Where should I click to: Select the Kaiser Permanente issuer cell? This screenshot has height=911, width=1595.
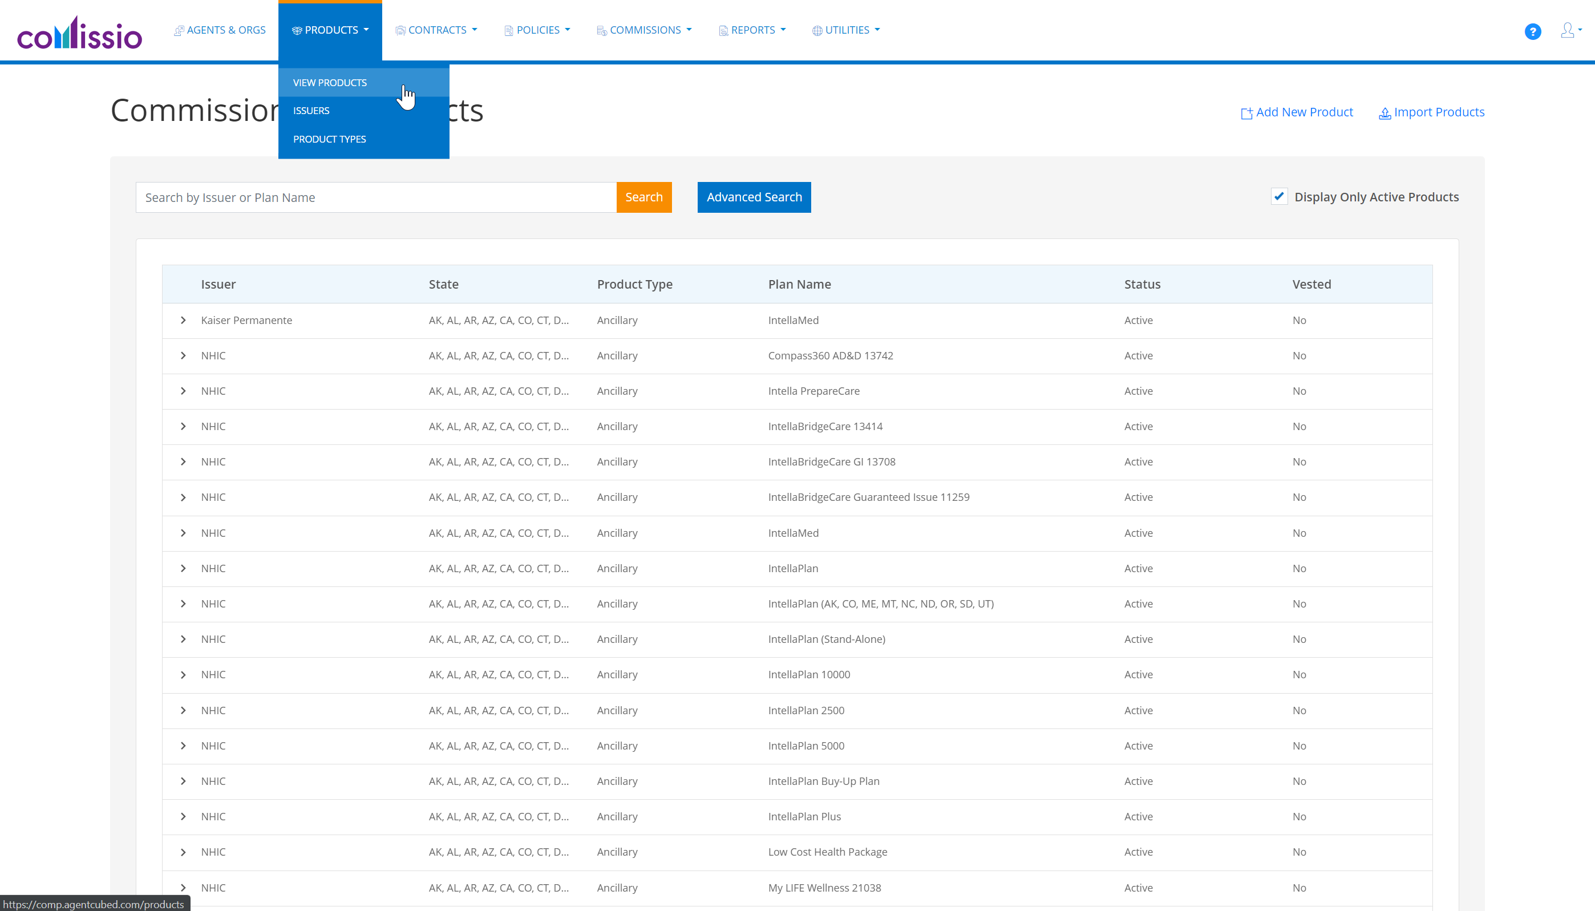(246, 321)
